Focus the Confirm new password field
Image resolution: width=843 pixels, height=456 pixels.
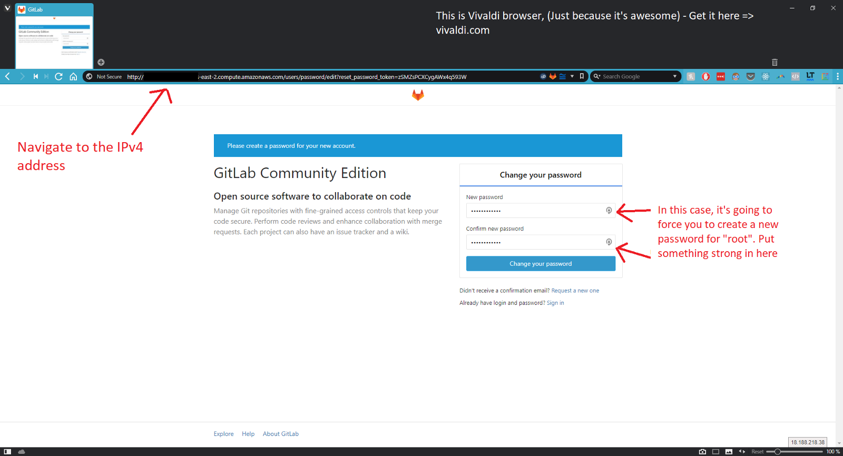(541, 242)
